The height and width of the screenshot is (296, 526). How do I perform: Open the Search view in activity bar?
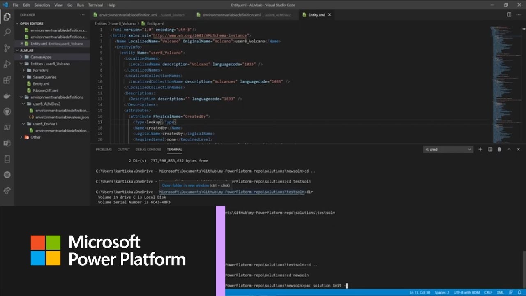7,32
